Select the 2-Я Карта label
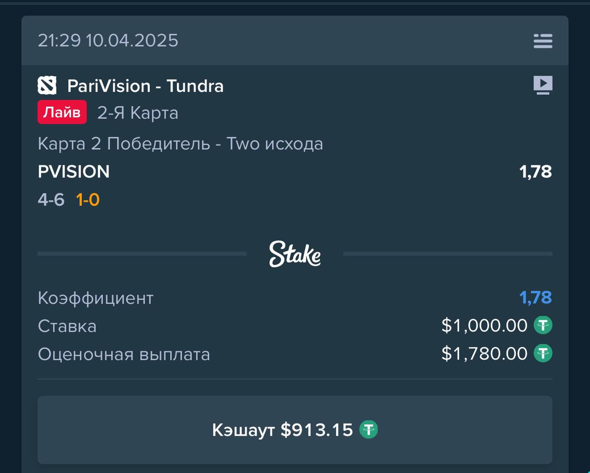Screen dimensions: 590x473 click(138, 113)
